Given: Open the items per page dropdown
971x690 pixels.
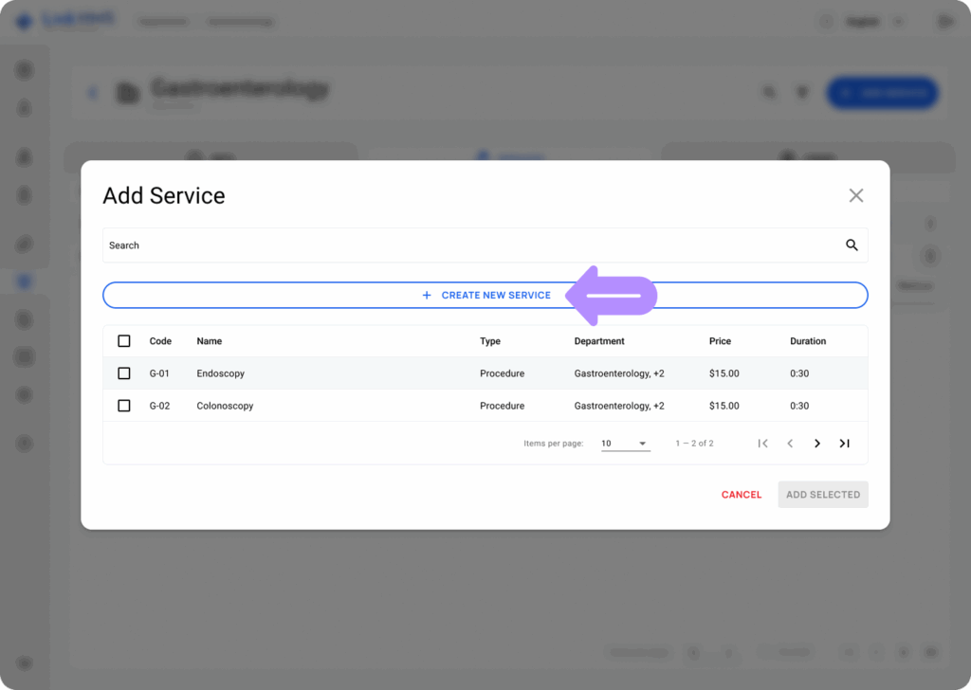Looking at the screenshot, I should 625,443.
